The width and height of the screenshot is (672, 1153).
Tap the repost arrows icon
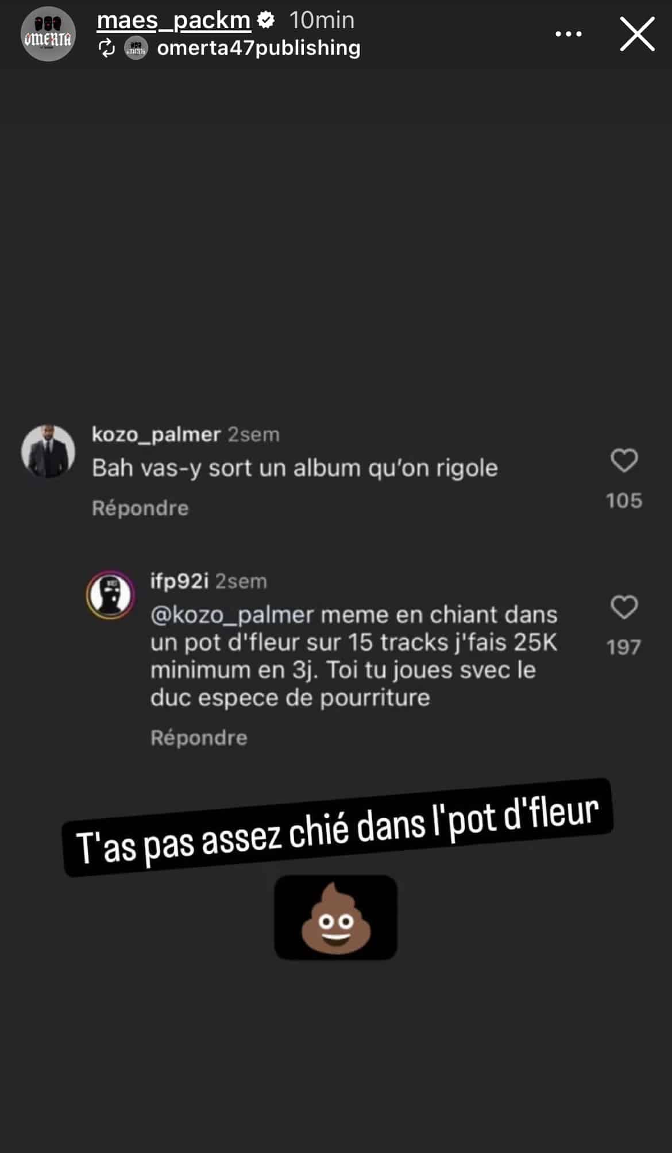(107, 48)
